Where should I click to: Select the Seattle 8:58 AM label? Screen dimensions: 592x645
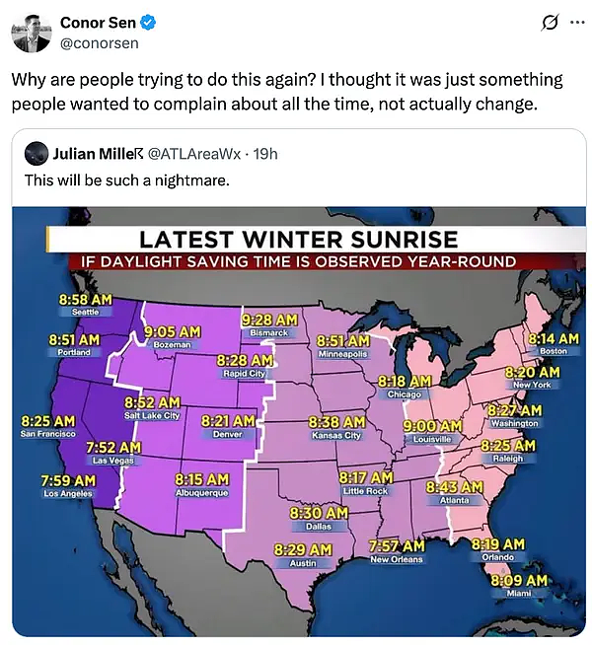(85, 305)
